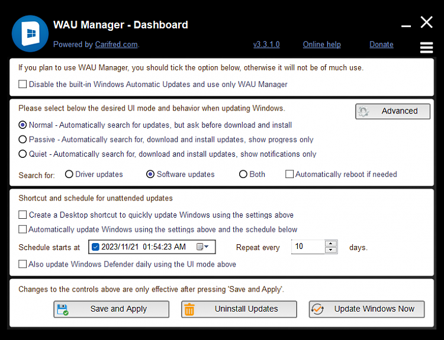Select Quiet UI mode radio button
Viewport: 444px width, 340px height.
(22, 154)
